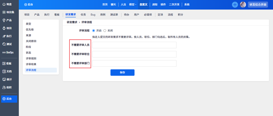Image resolution: width=273 pixels, height=116 pixels.
Task: Click the blue plus create button
Action: coord(235,5)
